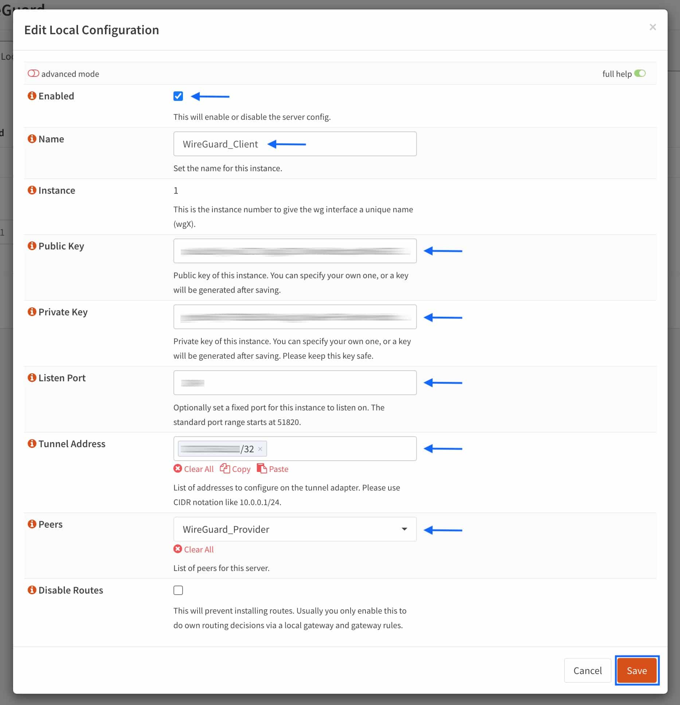Screen dimensions: 680x705
Task: Click the Private Key info icon
Action: click(x=32, y=312)
